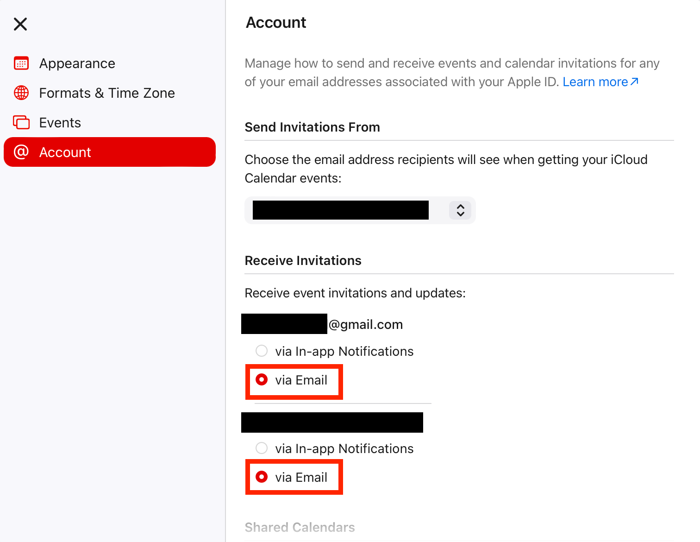Click the Account @ symbol icon
The image size is (700, 542).
(x=21, y=152)
